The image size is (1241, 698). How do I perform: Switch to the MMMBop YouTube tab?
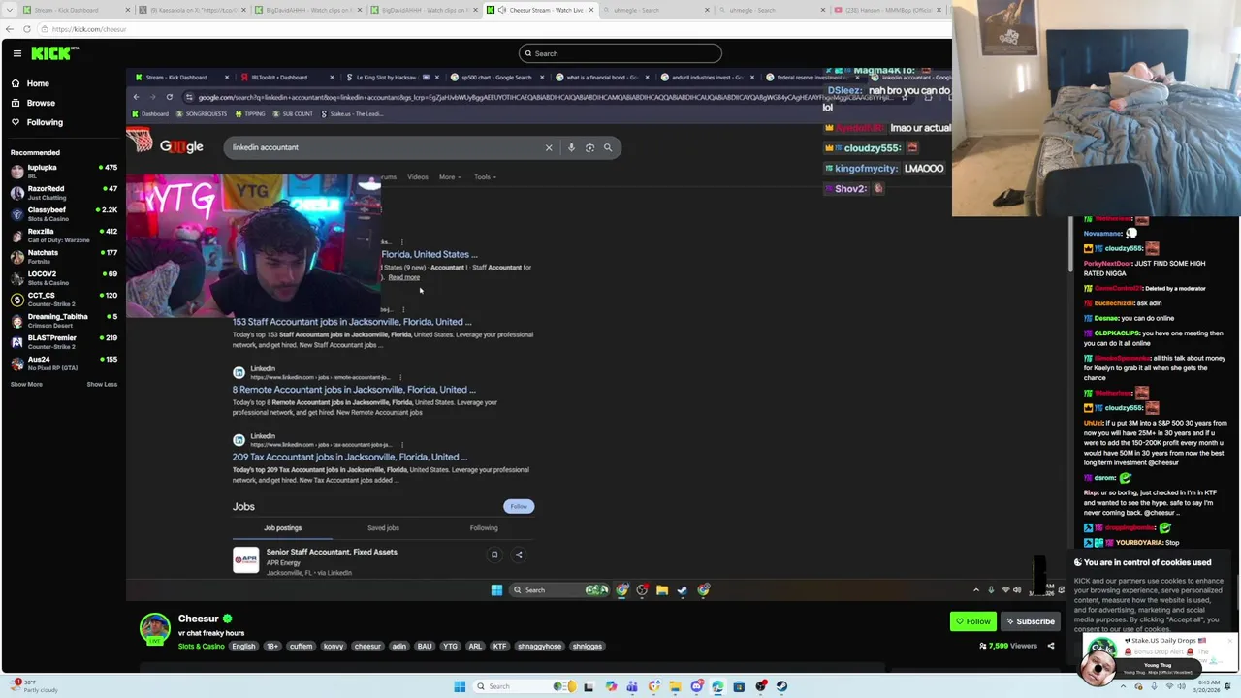point(889,10)
